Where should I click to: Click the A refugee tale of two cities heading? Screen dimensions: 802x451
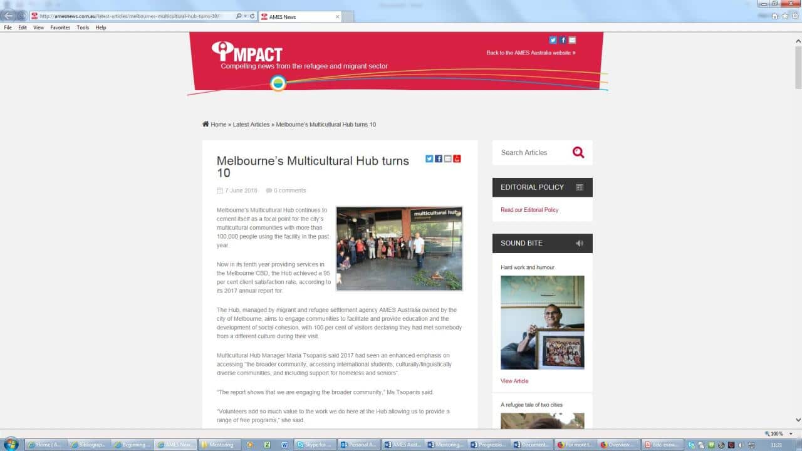point(531,405)
